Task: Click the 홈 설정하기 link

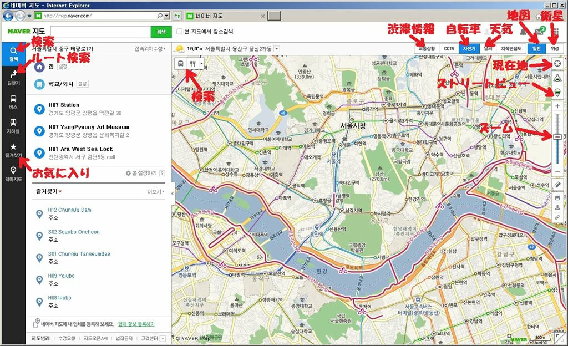Action: tap(144, 174)
